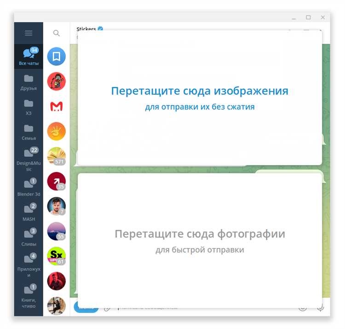The image size is (345, 329).
Task: Open mountain landscape avatar chat with 55 unread
Action: [57, 231]
